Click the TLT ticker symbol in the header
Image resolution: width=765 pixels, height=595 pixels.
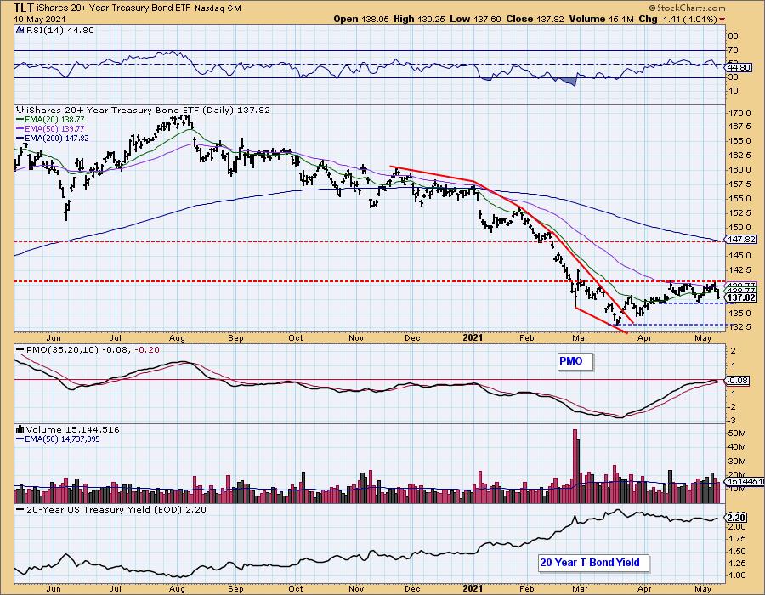[x=24, y=8]
